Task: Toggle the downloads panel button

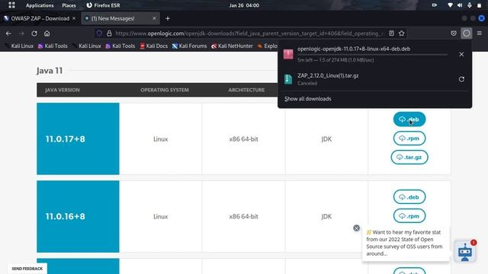Action: coord(466,33)
